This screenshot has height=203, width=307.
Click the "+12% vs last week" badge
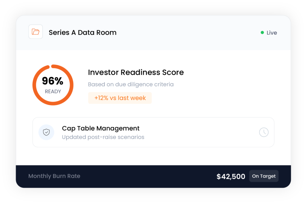coord(120,98)
